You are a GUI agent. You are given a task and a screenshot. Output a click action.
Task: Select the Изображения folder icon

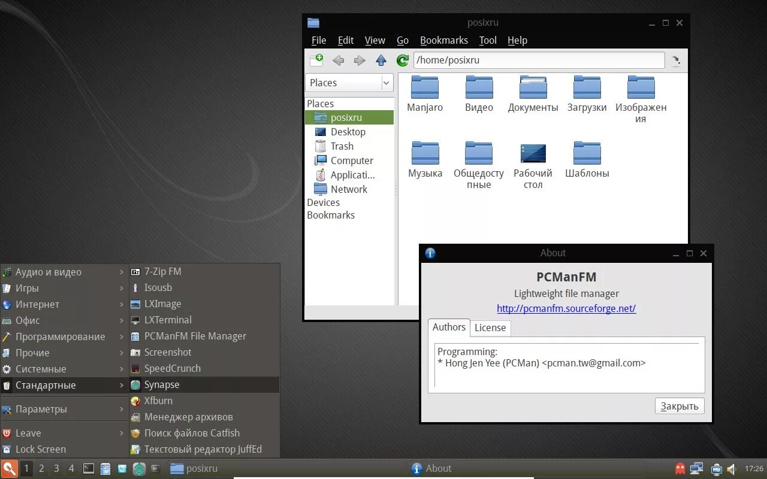click(641, 87)
